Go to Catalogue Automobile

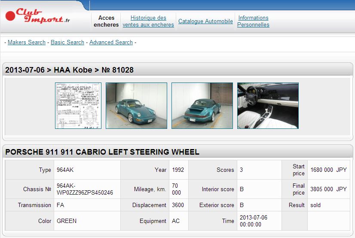coord(205,21)
